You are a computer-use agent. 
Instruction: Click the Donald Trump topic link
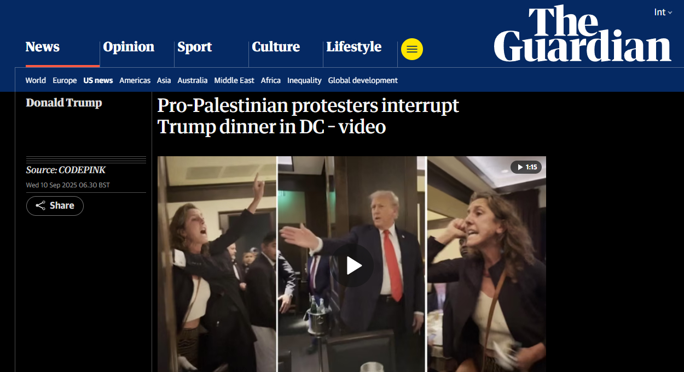tap(64, 103)
